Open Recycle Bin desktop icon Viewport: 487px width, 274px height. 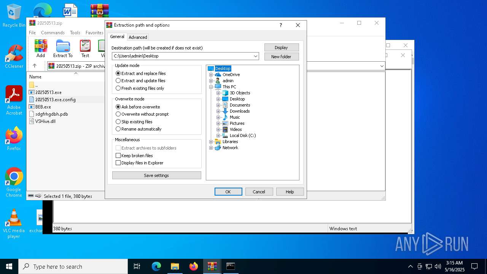pos(14,16)
